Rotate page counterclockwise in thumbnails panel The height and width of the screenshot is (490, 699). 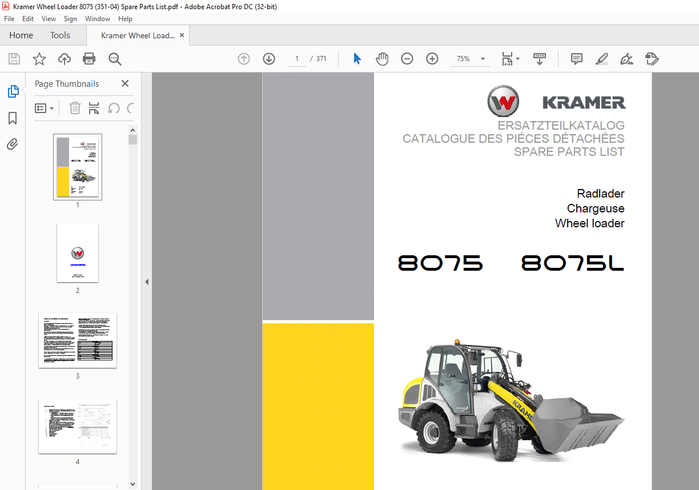[x=113, y=108]
